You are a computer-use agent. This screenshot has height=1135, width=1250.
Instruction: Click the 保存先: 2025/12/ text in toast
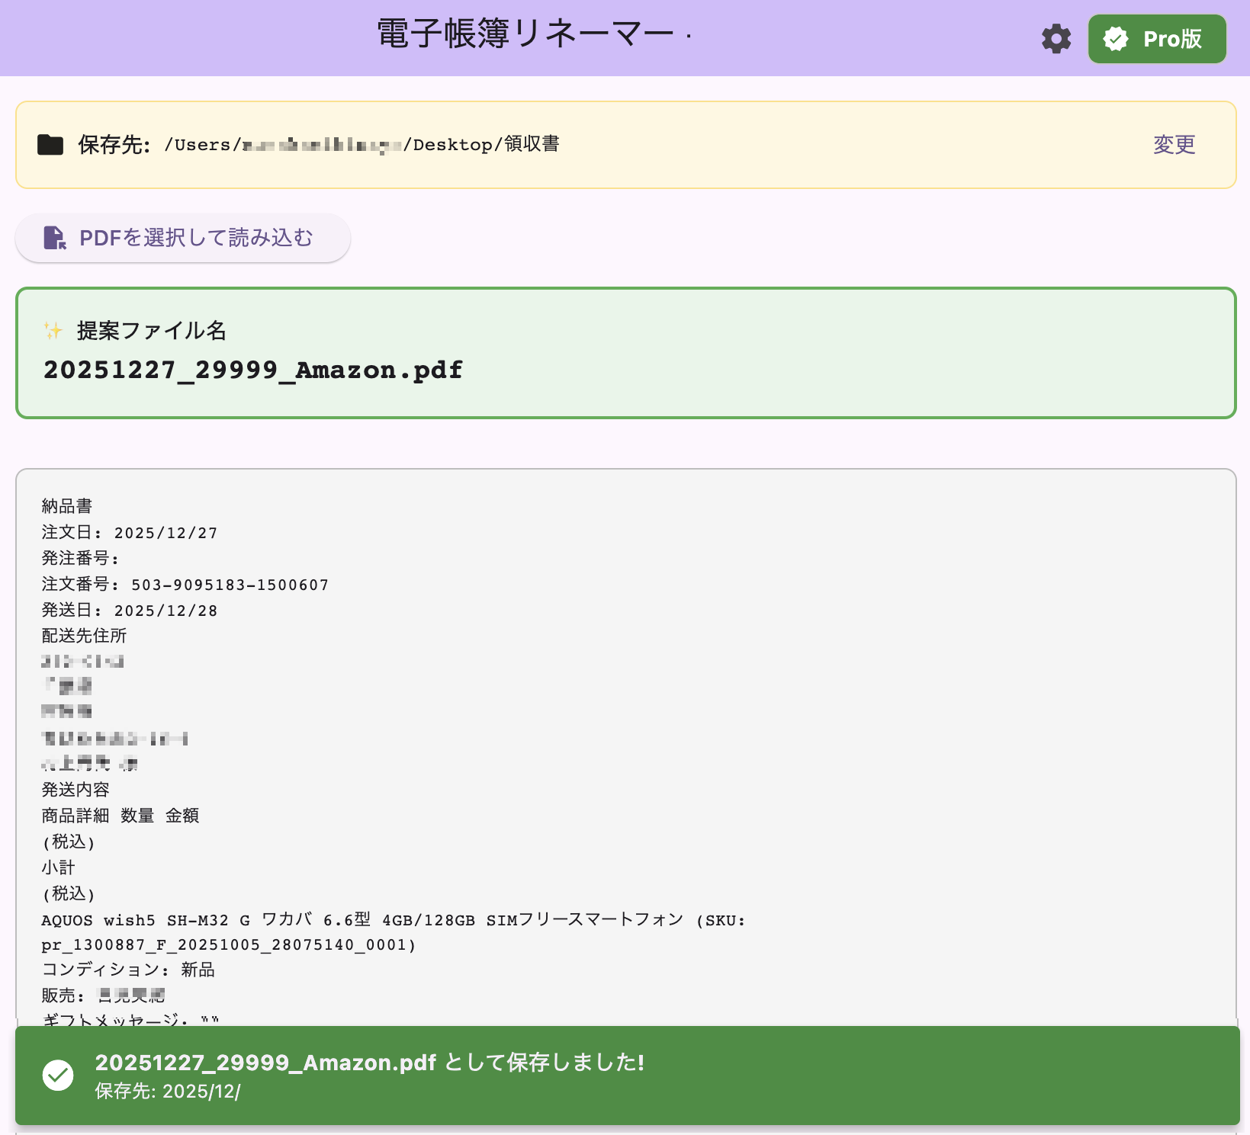click(168, 1092)
